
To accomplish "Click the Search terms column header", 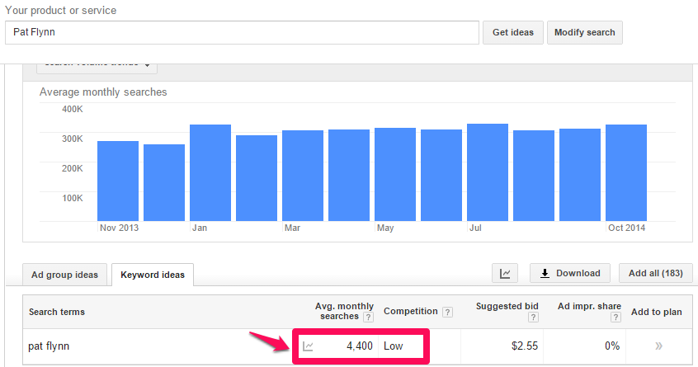I will pyautogui.click(x=57, y=312).
